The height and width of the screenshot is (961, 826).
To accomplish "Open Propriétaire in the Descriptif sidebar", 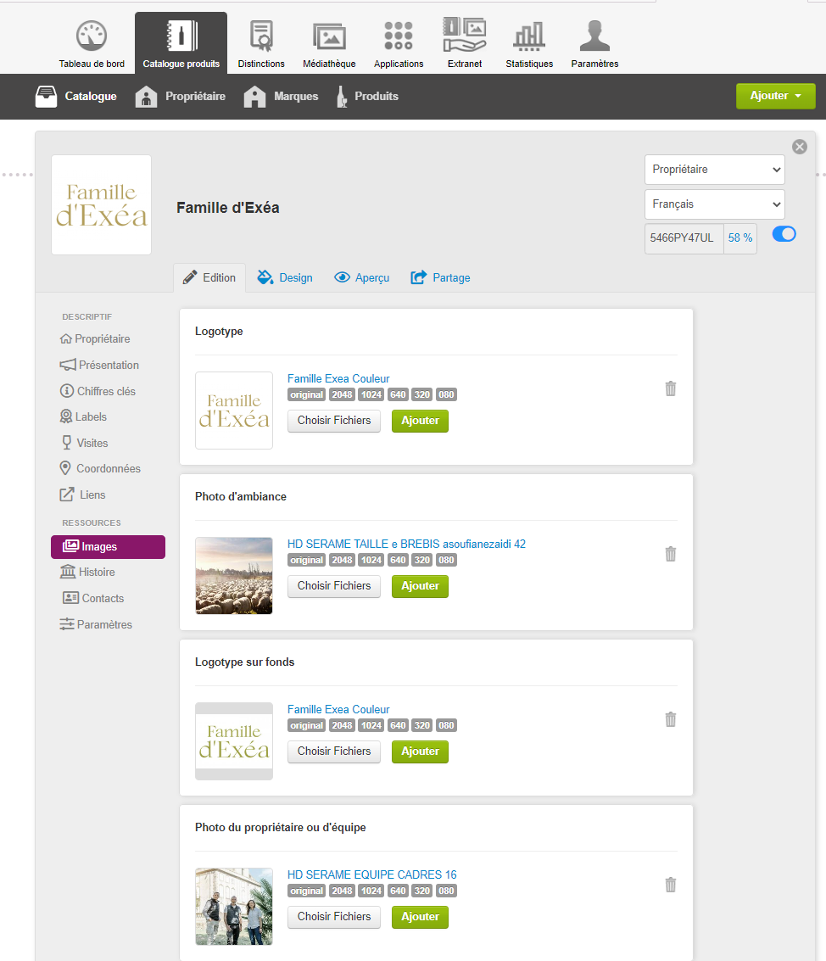I will pyautogui.click(x=95, y=339).
